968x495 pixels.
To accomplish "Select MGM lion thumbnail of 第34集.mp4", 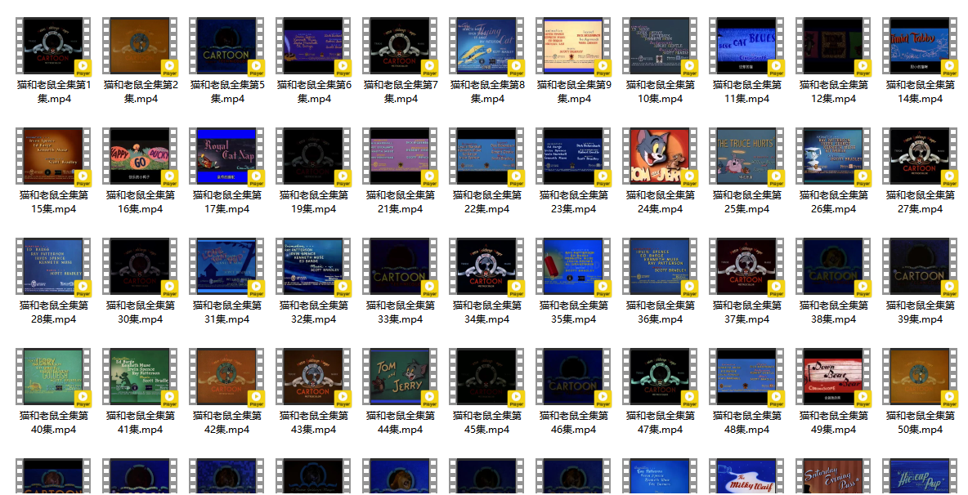I will (x=487, y=267).
